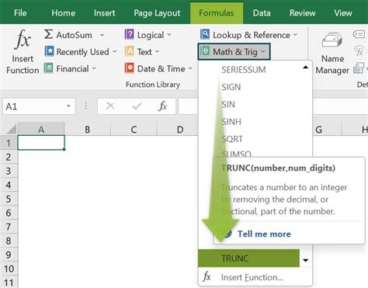
Task: Click the Use in Formula icon
Action: tap(359, 50)
